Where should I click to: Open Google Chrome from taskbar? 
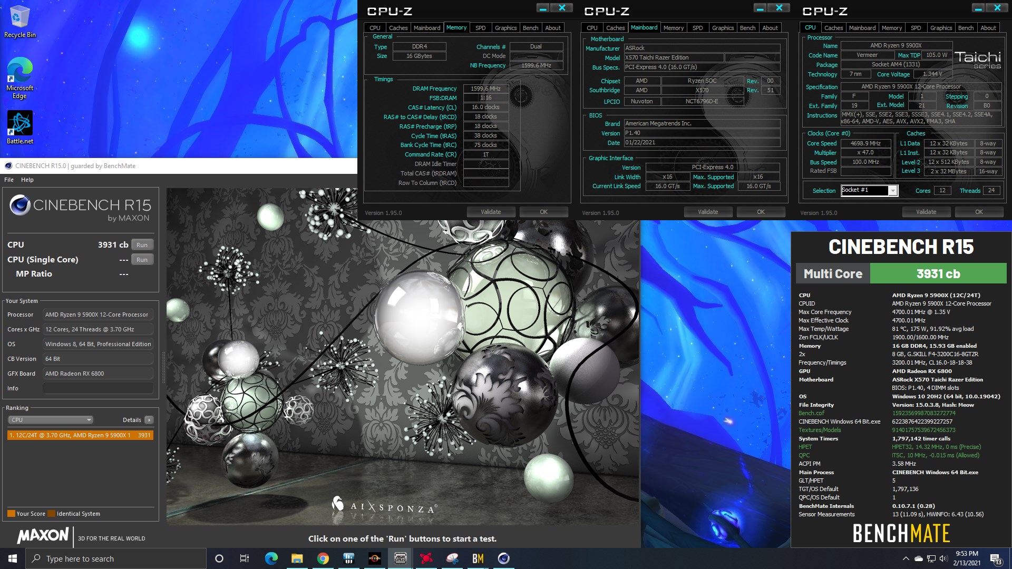323,558
